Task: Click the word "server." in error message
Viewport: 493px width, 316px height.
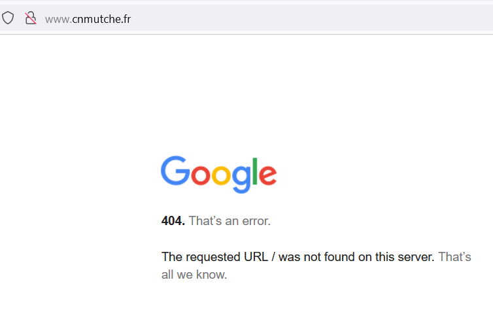Action: pyautogui.click(x=416, y=257)
